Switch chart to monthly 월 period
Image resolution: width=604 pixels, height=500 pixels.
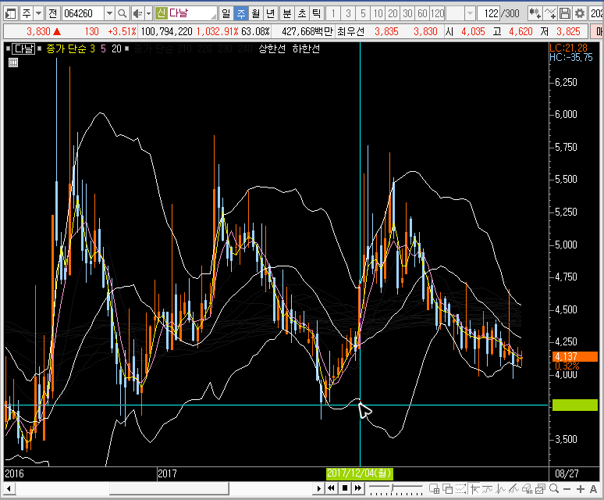(255, 14)
